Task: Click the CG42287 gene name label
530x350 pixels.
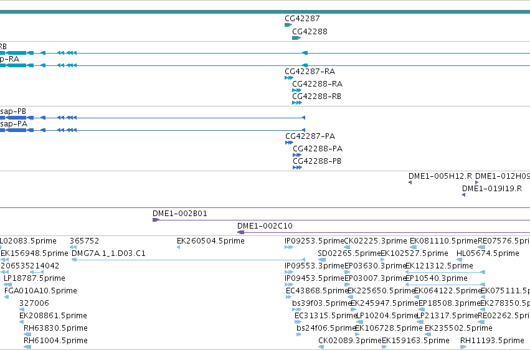Action: tap(302, 19)
